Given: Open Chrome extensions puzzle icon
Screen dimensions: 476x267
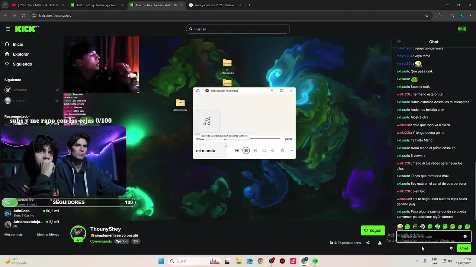Looking at the screenshot, I should point(440,16).
